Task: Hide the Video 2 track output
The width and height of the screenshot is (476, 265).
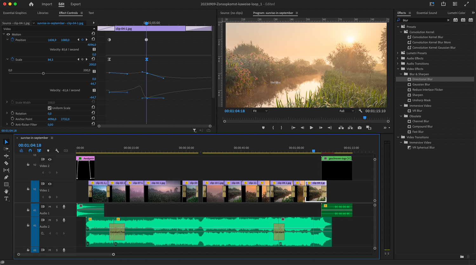Action: point(50,160)
